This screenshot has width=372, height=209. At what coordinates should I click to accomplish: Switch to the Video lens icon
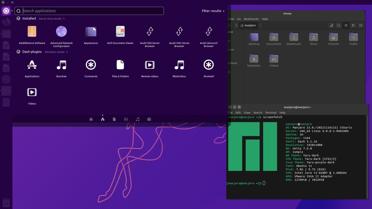pyautogui.click(x=126, y=119)
